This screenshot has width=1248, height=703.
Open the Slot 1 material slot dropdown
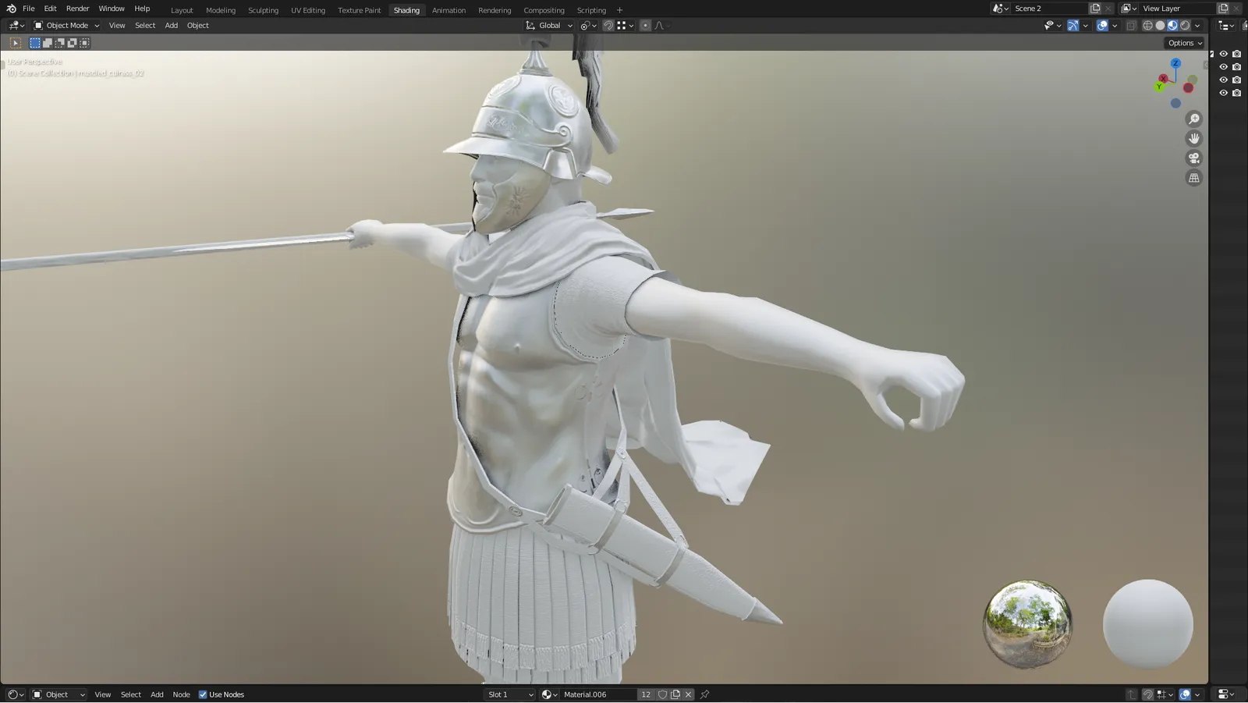[510, 694]
